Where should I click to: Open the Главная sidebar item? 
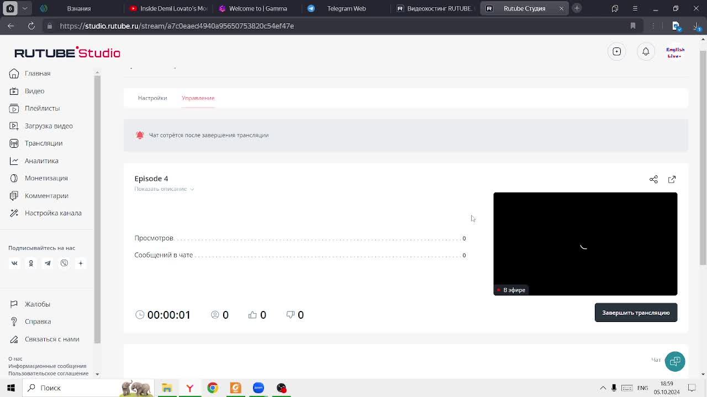coord(38,73)
